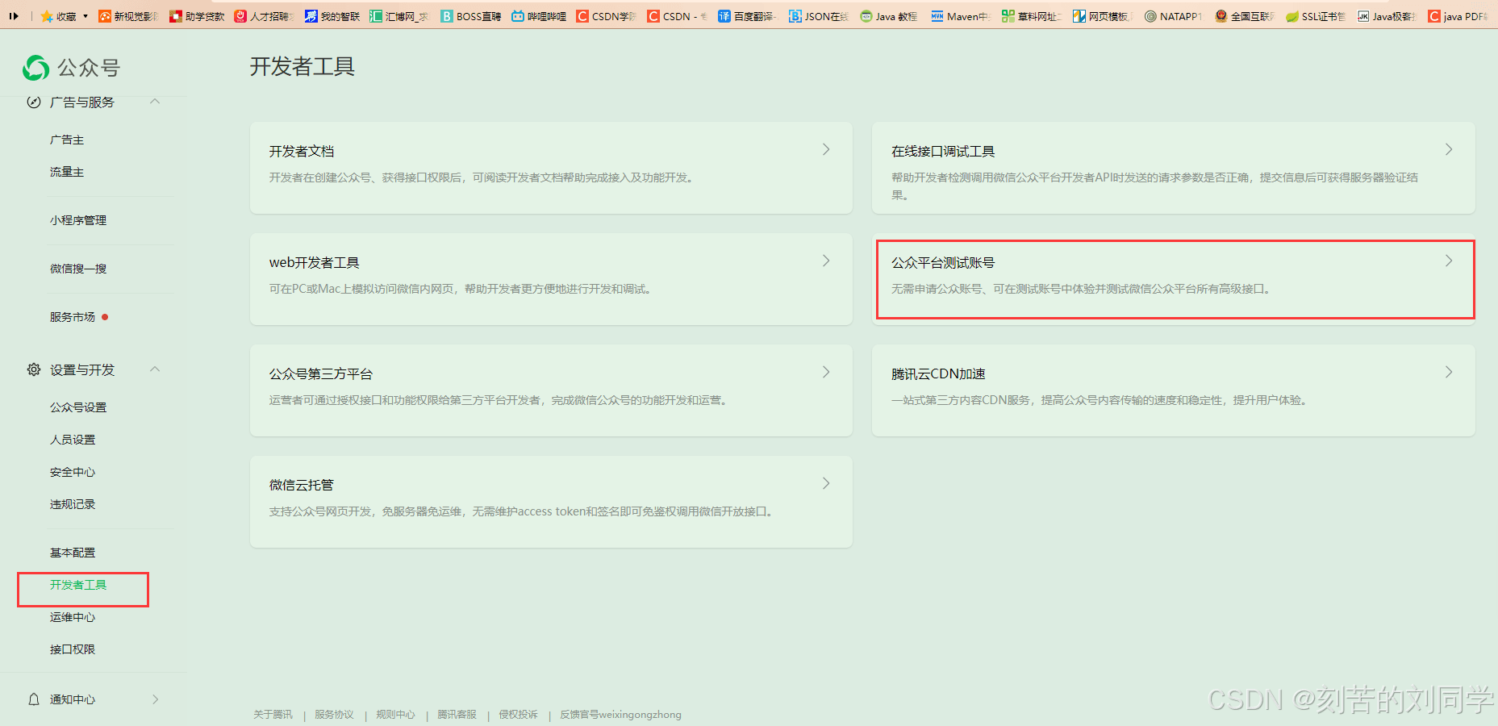Screen dimensions: 1498x726
Task: Open 公众号设置 in the sidebar
Action: (78, 407)
